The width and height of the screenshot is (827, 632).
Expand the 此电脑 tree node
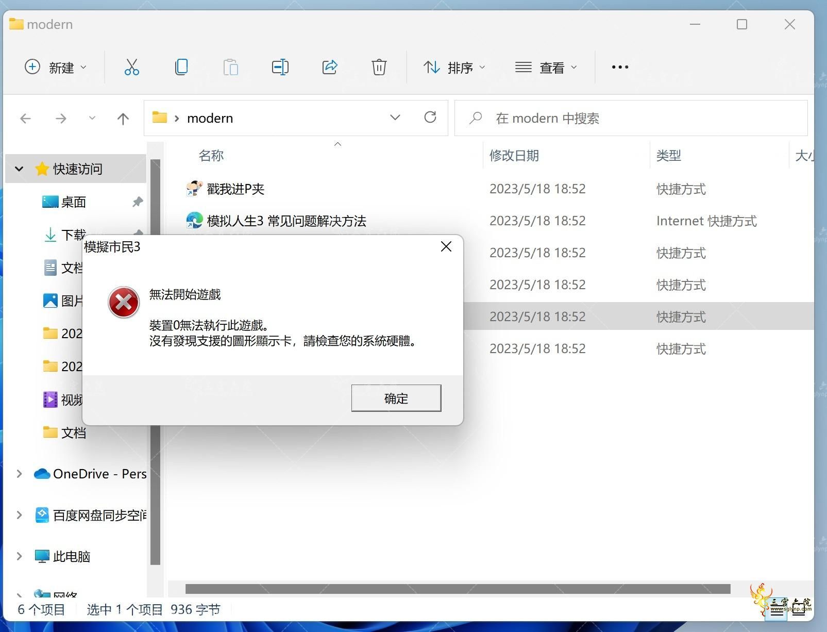(x=19, y=556)
